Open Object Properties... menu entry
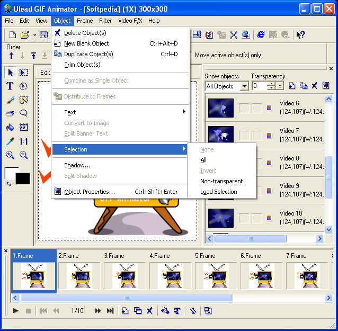The image size is (338, 331). (121, 192)
